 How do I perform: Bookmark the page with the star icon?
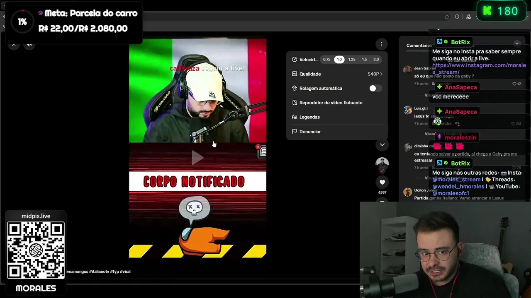[447, 17]
